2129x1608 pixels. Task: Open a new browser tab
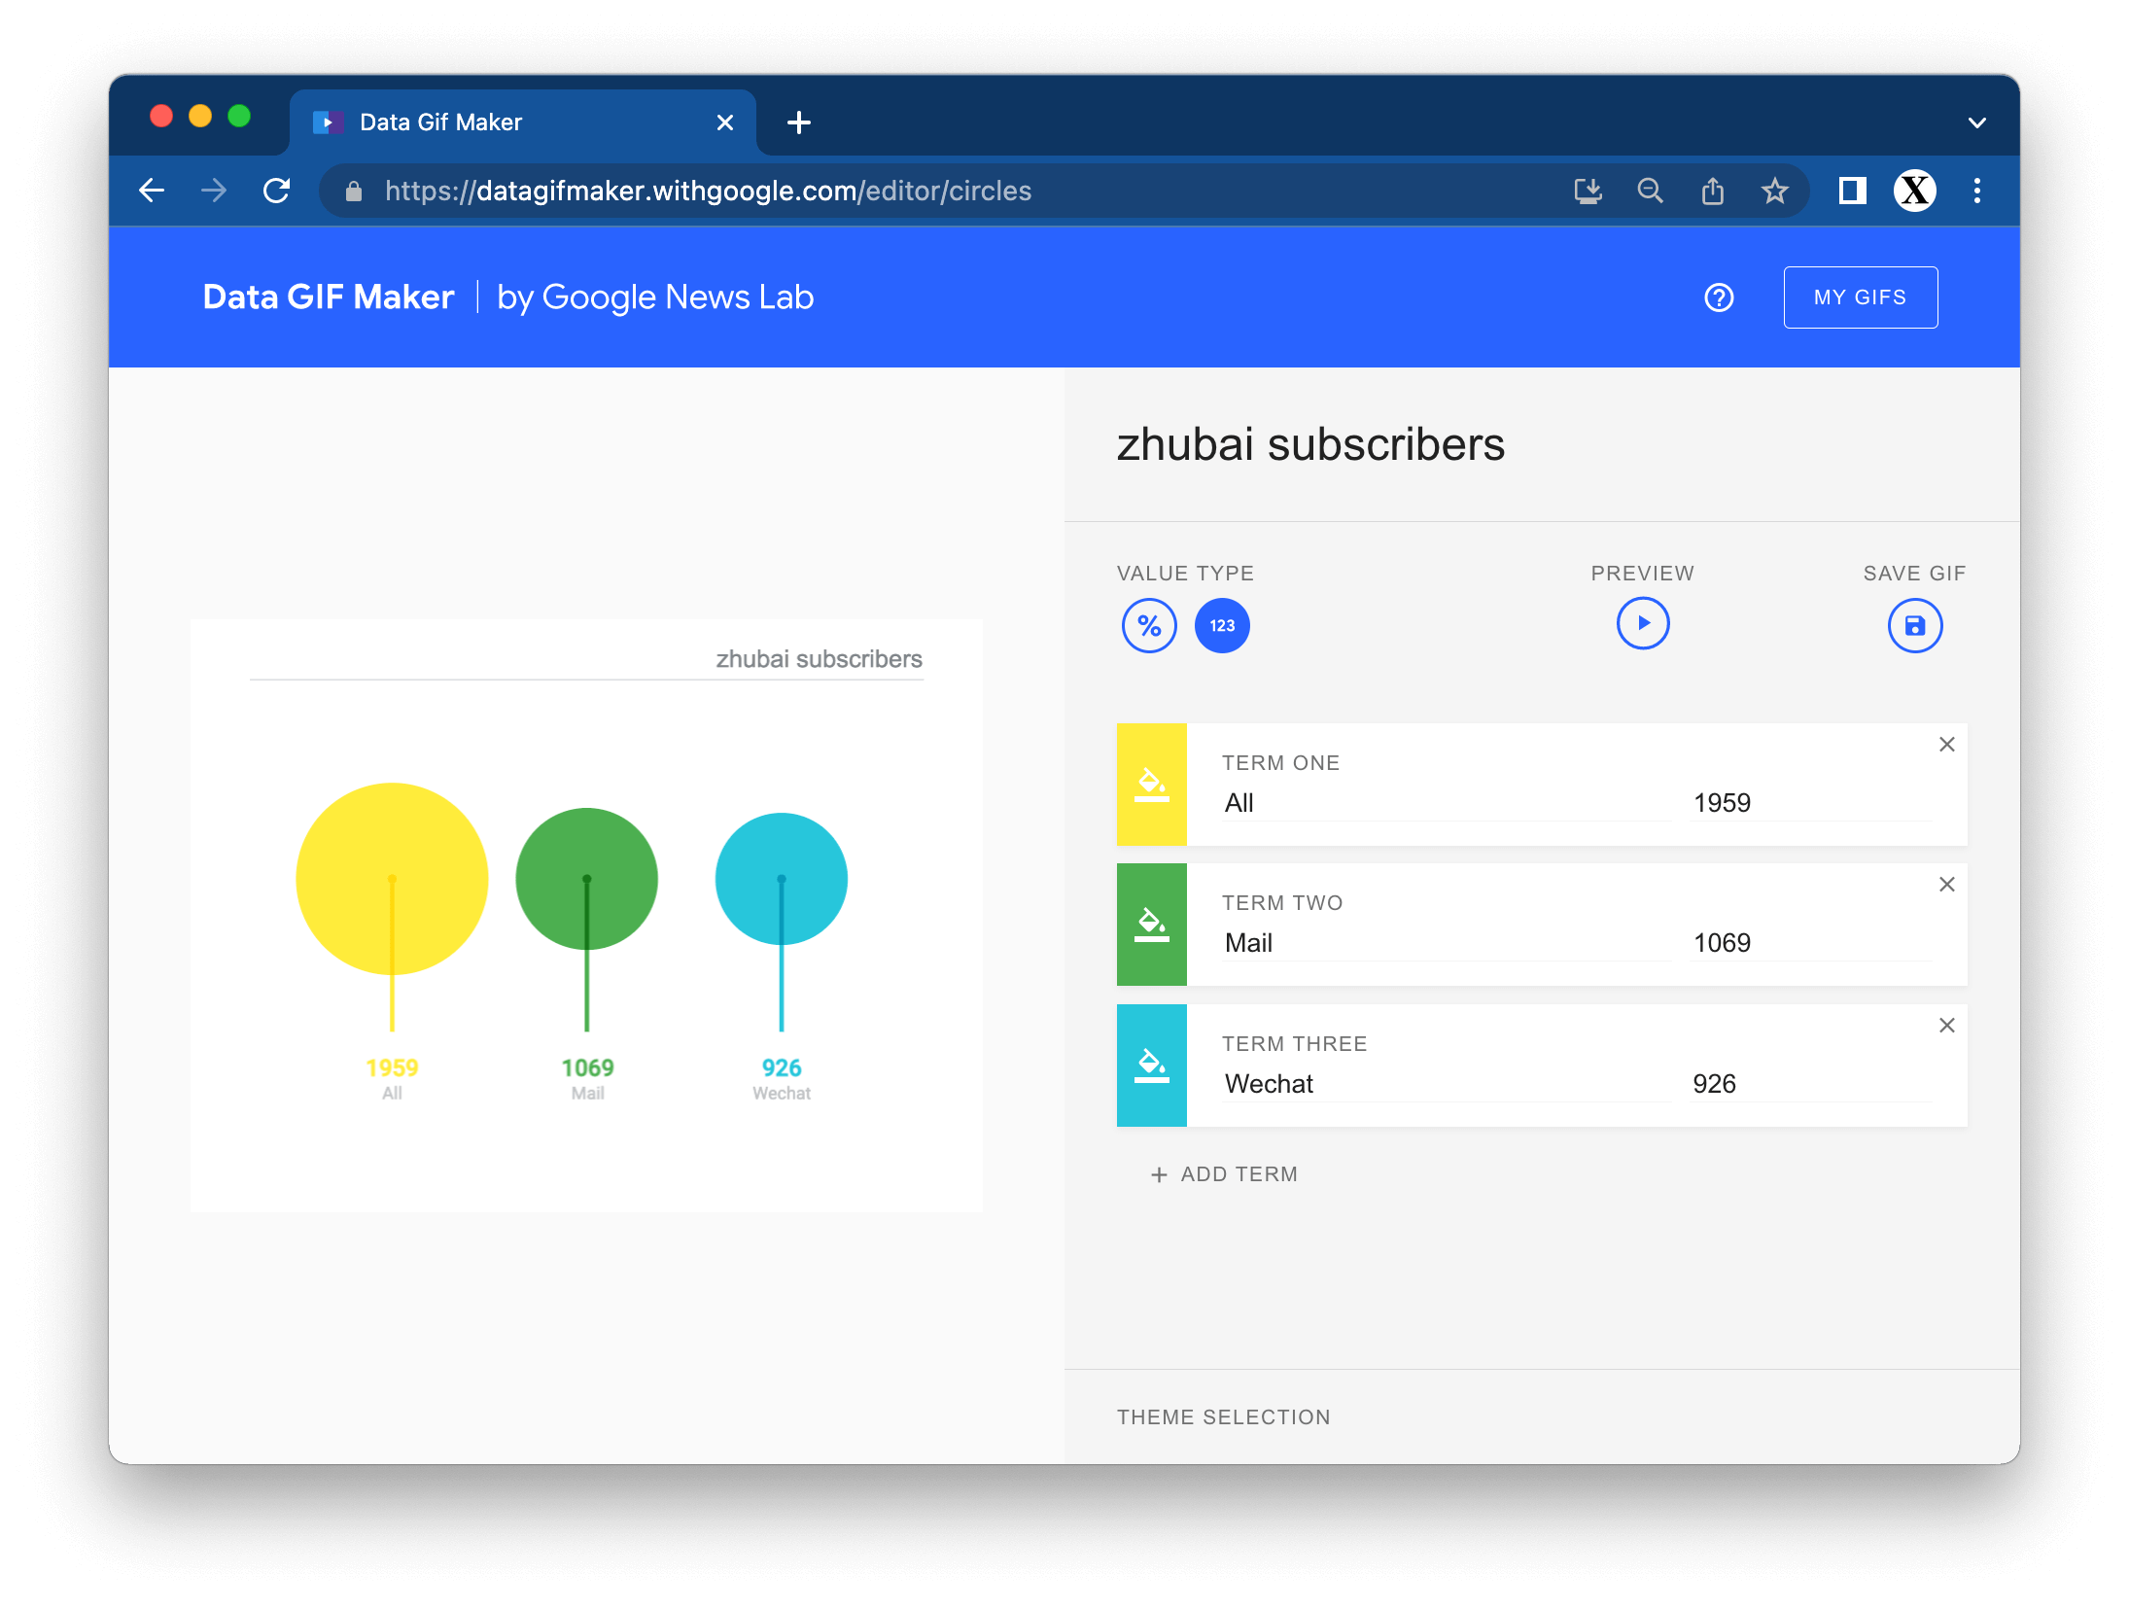[799, 122]
